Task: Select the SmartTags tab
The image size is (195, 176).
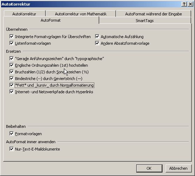Action: tap(145, 21)
